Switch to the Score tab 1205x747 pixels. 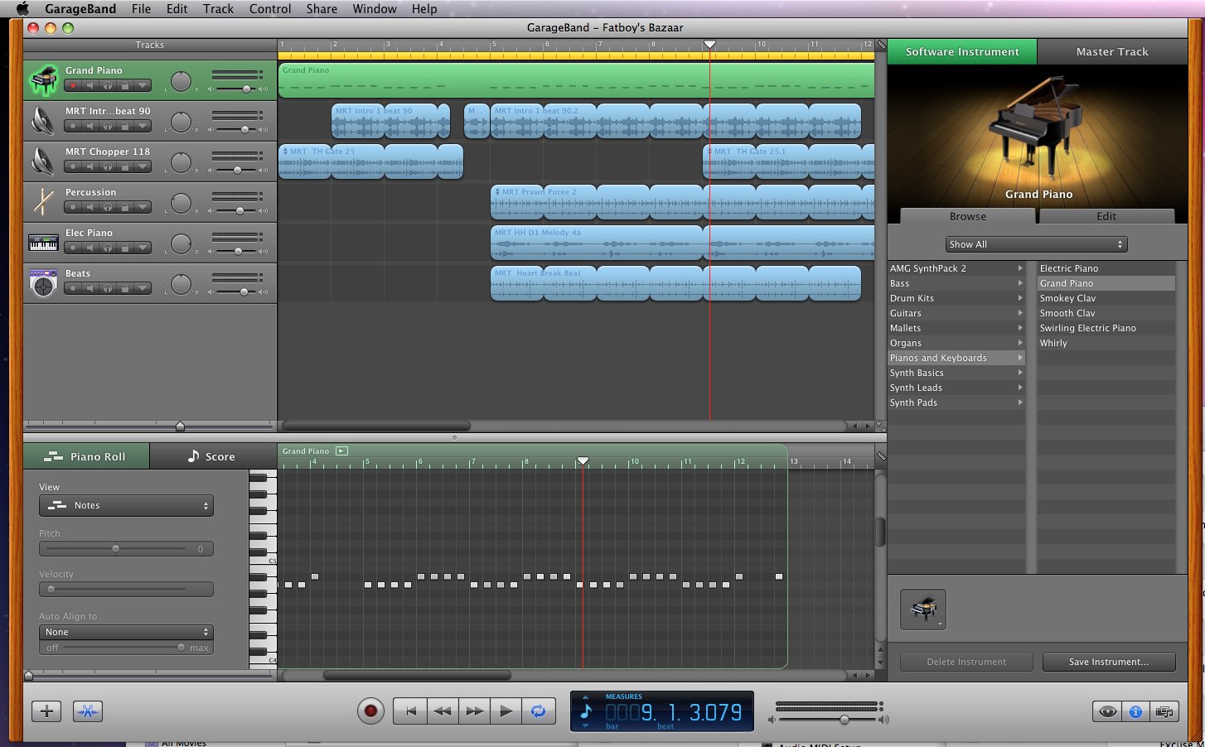(212, 456)
